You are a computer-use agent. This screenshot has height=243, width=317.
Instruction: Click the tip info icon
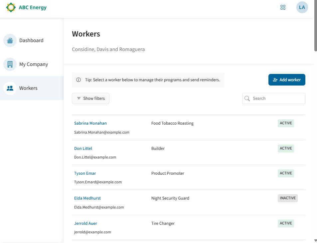pos(79,80)
